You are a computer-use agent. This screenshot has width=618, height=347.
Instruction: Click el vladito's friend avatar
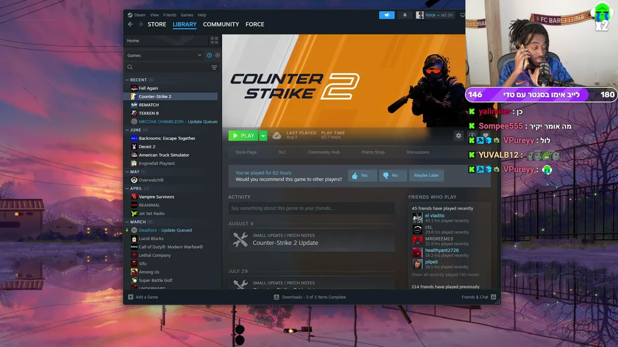pos(418,218)
